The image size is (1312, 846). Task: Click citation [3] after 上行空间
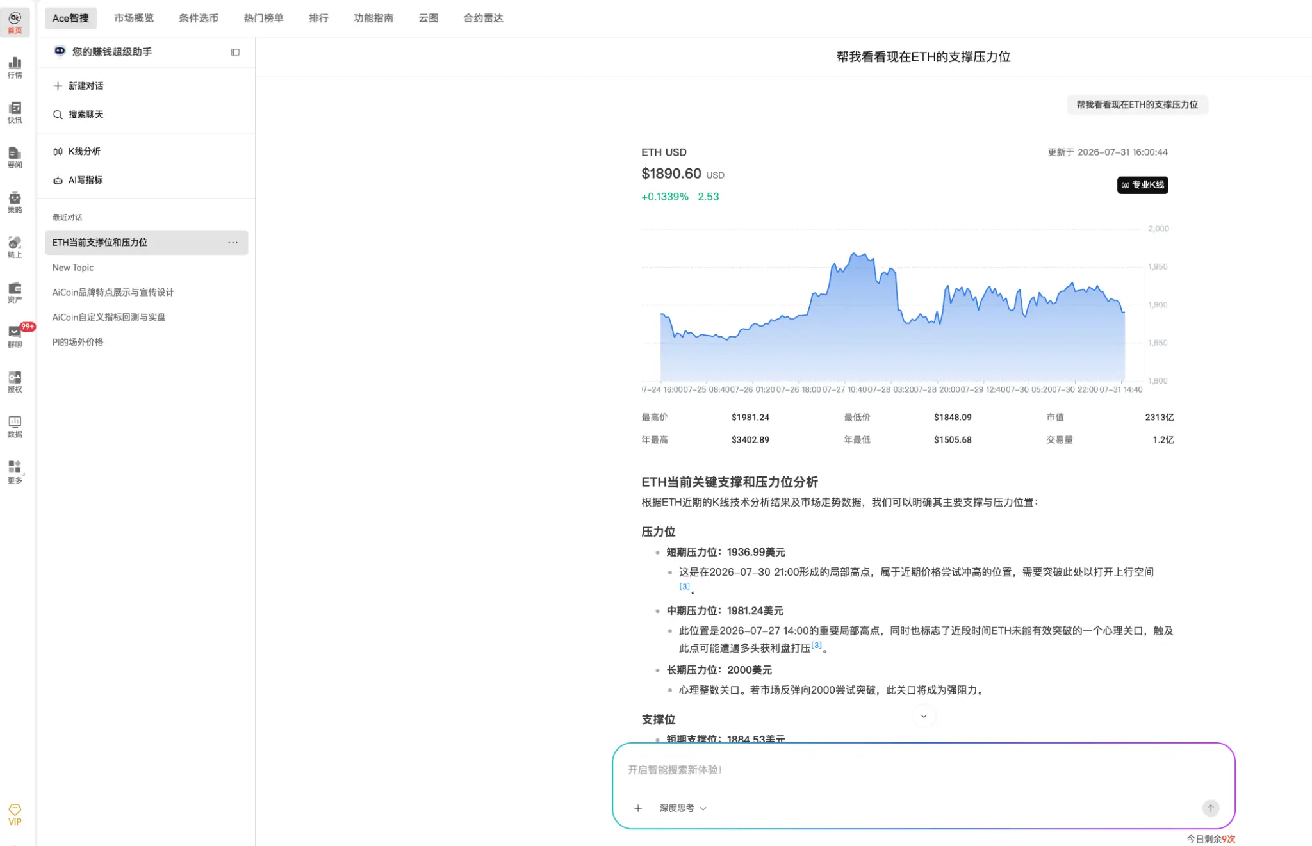684,587
